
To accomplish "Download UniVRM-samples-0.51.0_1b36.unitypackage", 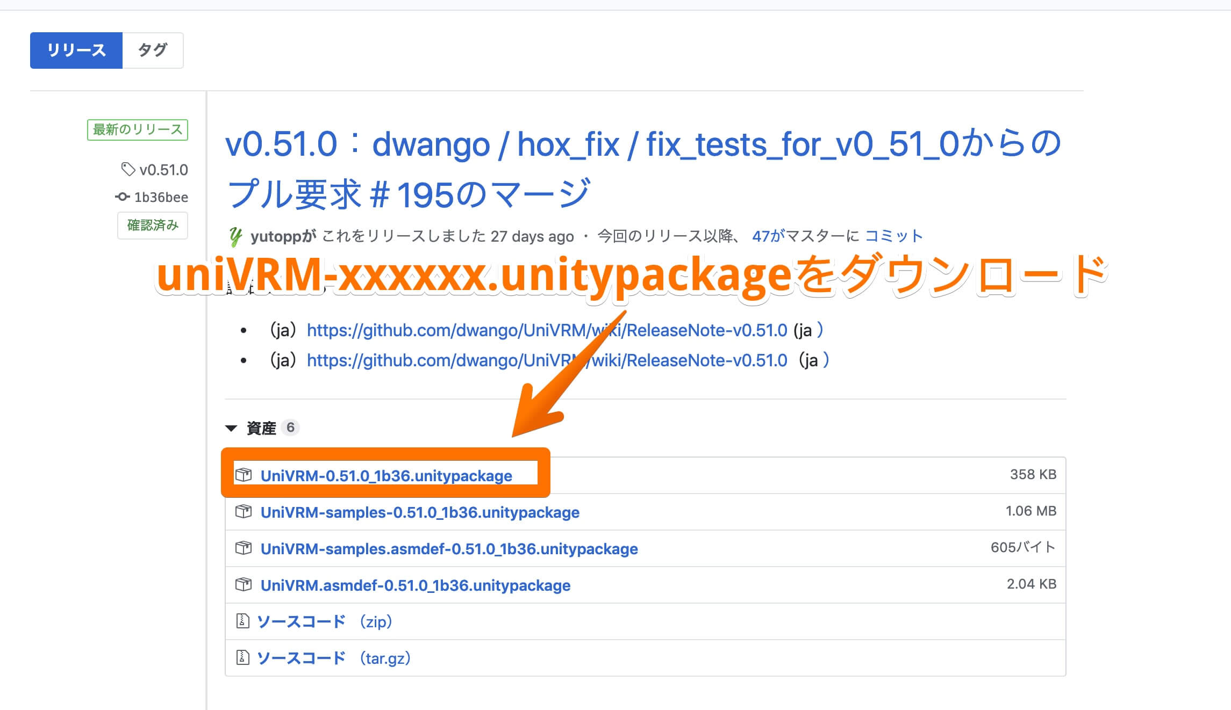I will tap(420, 512).
